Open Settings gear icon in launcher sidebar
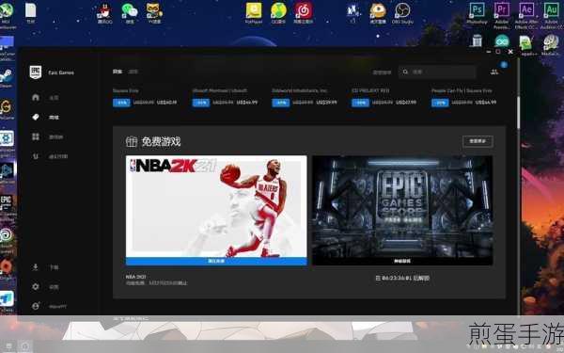This screenshot has height=353, width=564. click(36, 286)
